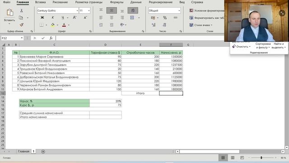Apply thousands separator 000 format

click(176, 18)
